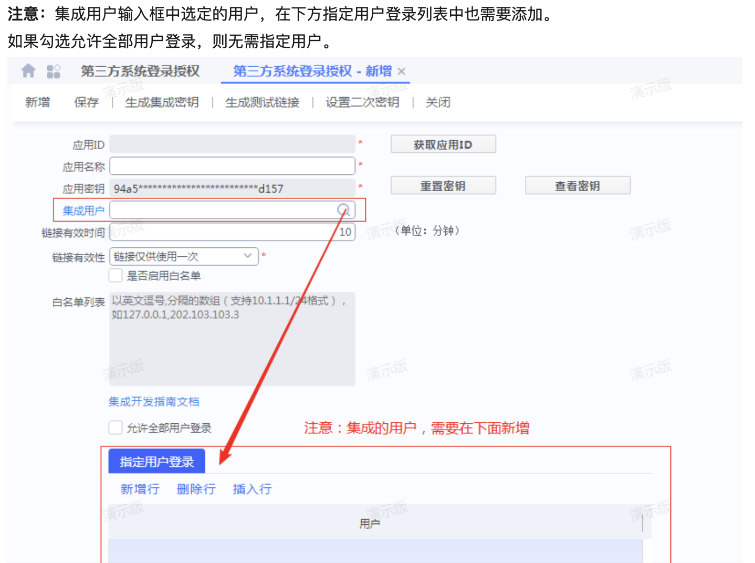The height and width of the screenshot is (563, 755).
Task: Click the 重置密钥 button
Action: click(x=443, y=185)
